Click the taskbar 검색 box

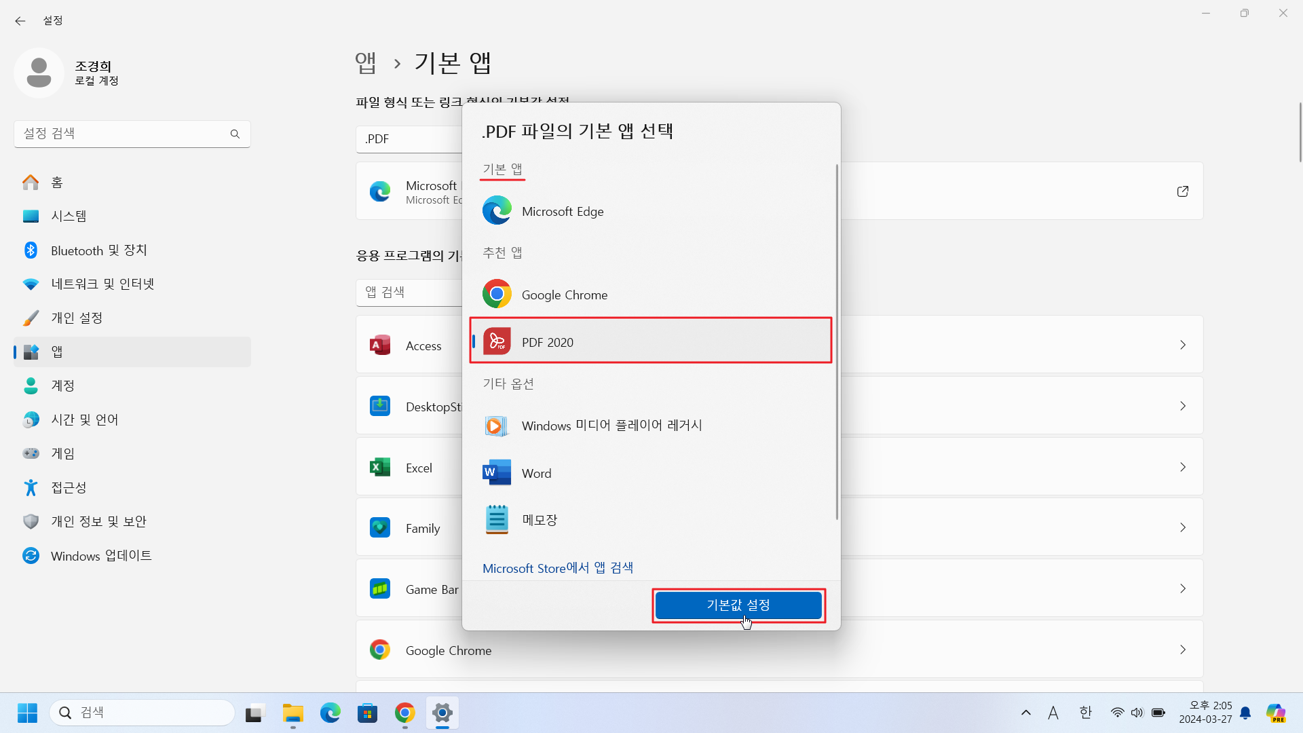tap(143, 713)
